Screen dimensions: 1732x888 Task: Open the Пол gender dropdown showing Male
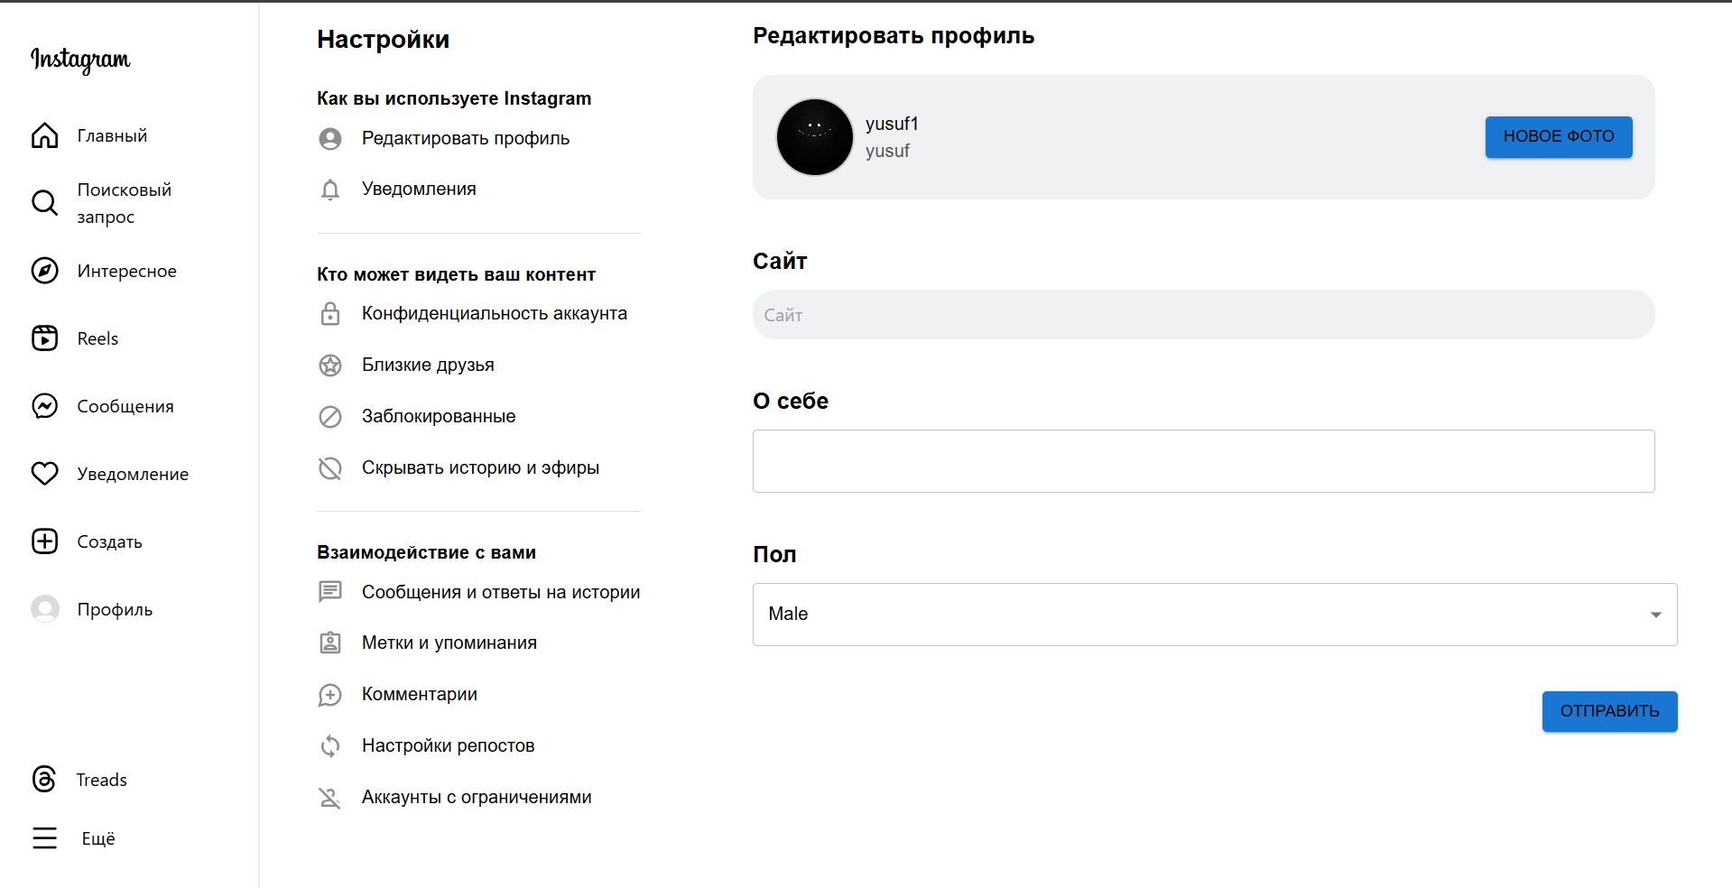[1214, 614]
